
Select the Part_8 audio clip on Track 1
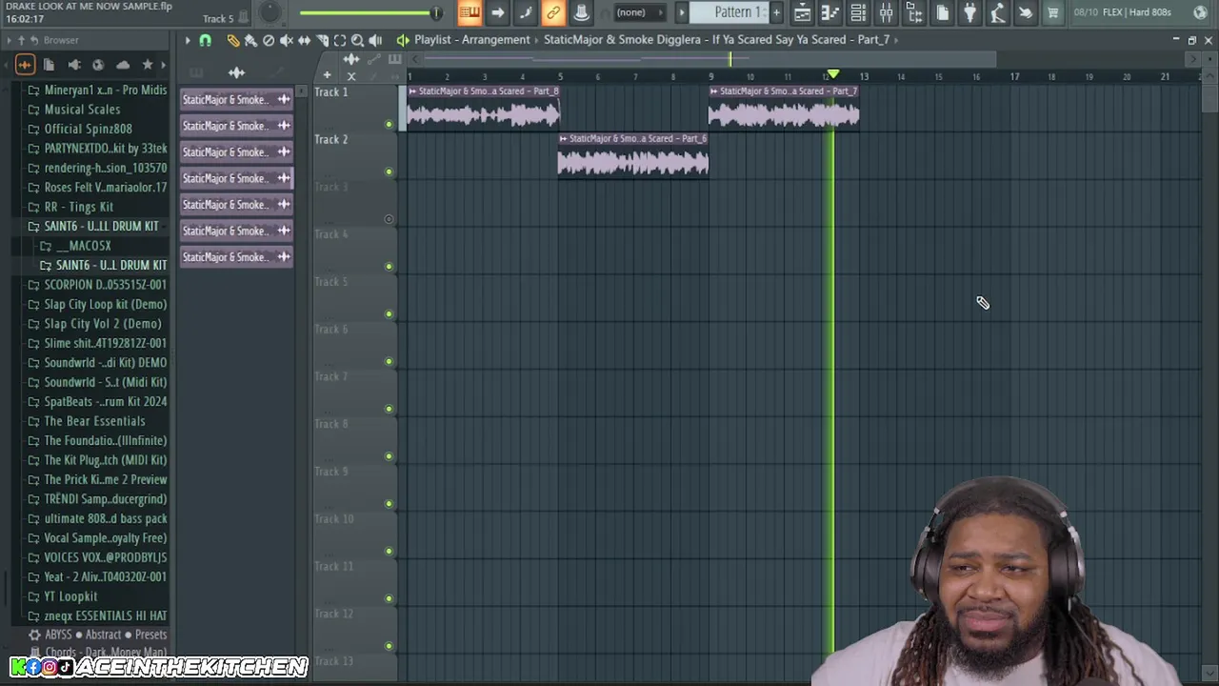click(x=484, y=108)
